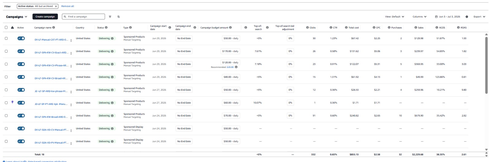Click the Recommended $20.00 budget link
The image size is (491, 162).
[230, 67]
